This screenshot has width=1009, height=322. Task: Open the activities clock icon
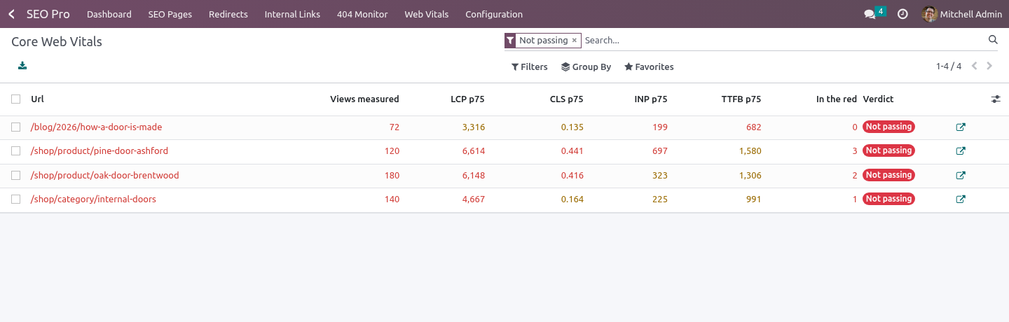click(x=902, y=14)
